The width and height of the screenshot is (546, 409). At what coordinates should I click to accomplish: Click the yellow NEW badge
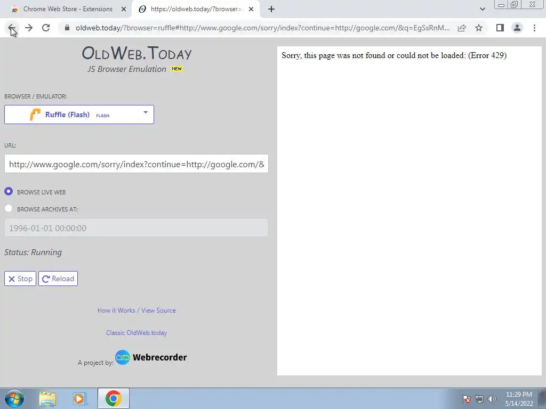tap(176, 69)
